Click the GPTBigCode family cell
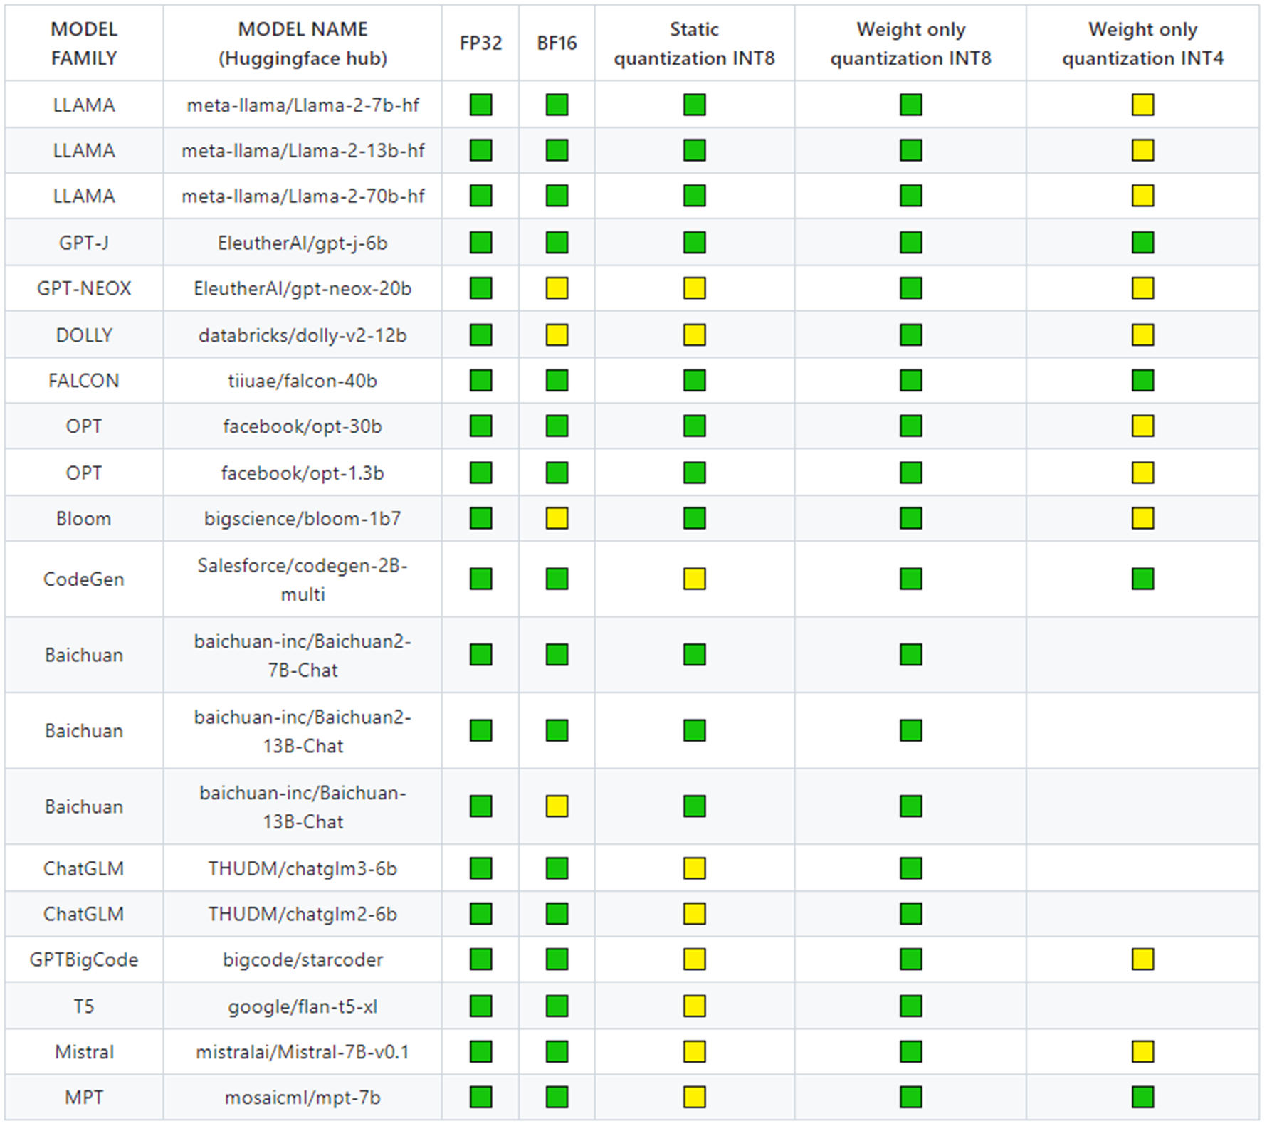Image resolution: width=1267 pixels, height=1126 pixels. [84, 960]
